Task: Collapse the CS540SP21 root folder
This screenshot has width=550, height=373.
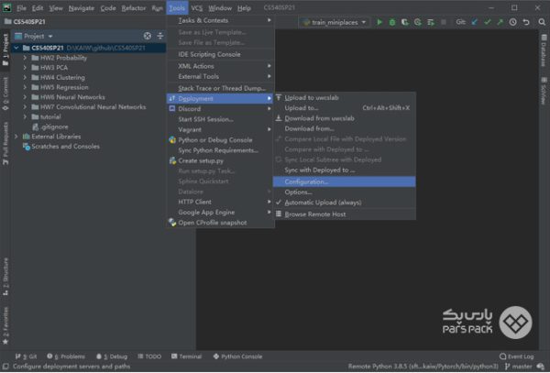Action: [x=16, y=48]
